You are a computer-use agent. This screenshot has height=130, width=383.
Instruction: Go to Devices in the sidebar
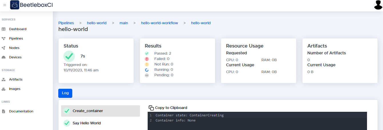pos(15,57)
